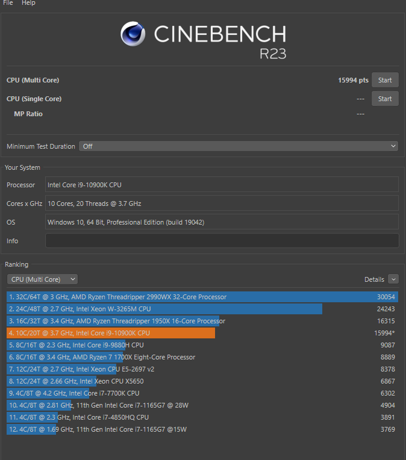Click the 15994* score in ranking list

click(x=384, y=333)
